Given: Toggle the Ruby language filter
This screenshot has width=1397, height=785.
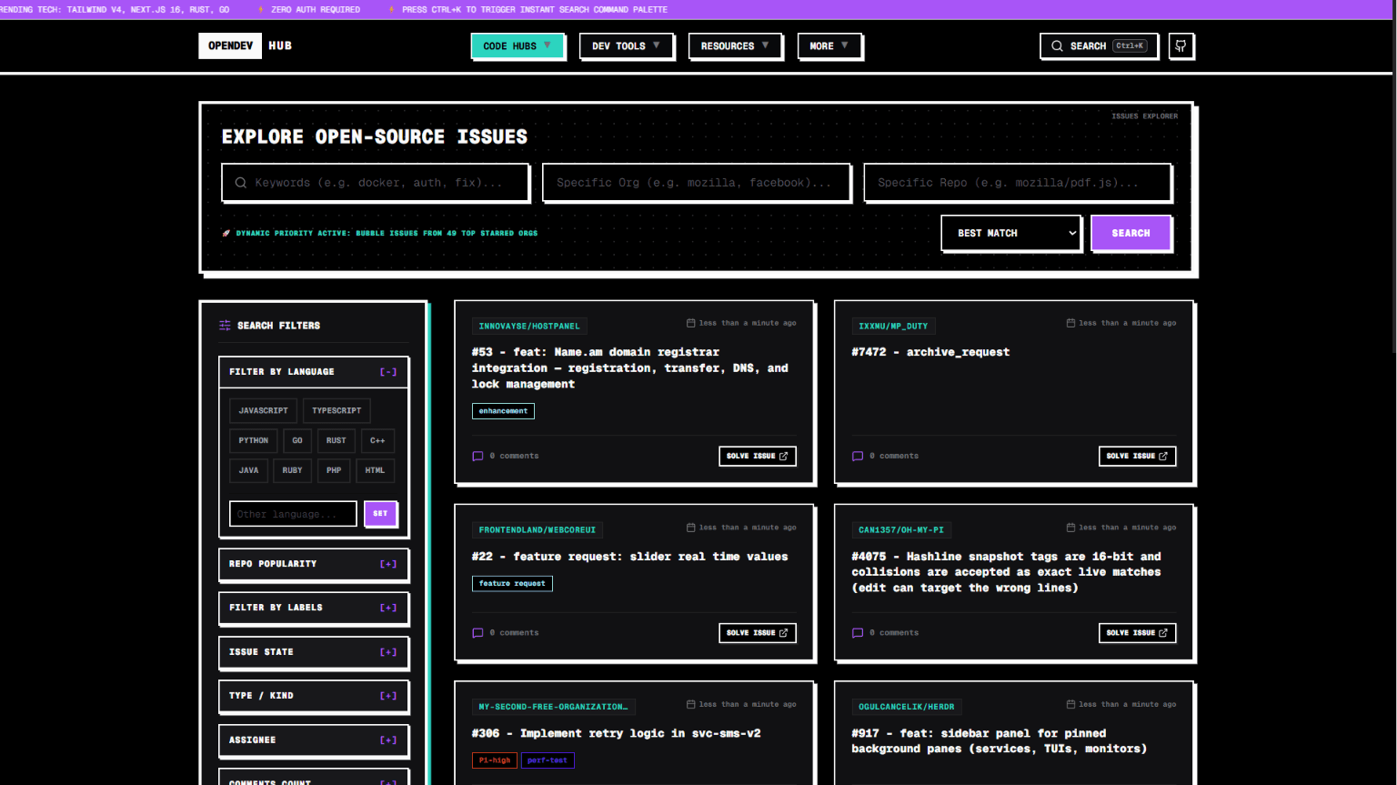Looking at the screenshot, I should point(292,471).
